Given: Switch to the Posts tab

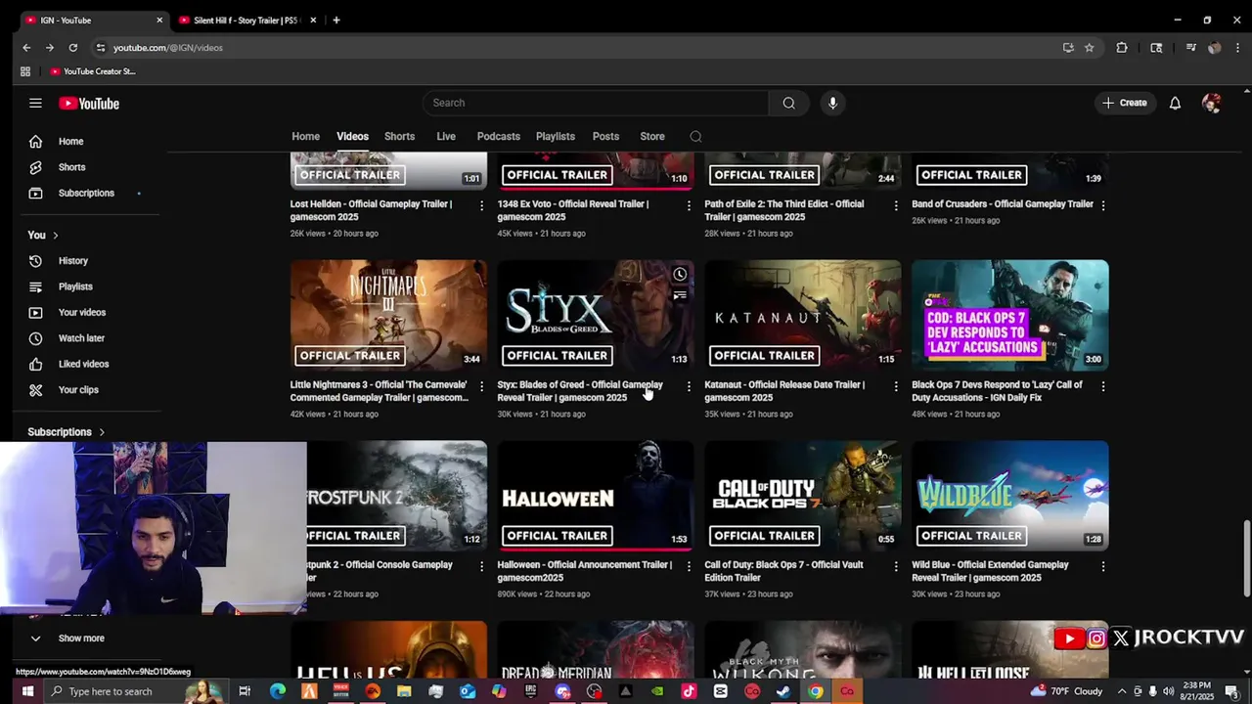Looking at the screenshot, I should point(605,137).
